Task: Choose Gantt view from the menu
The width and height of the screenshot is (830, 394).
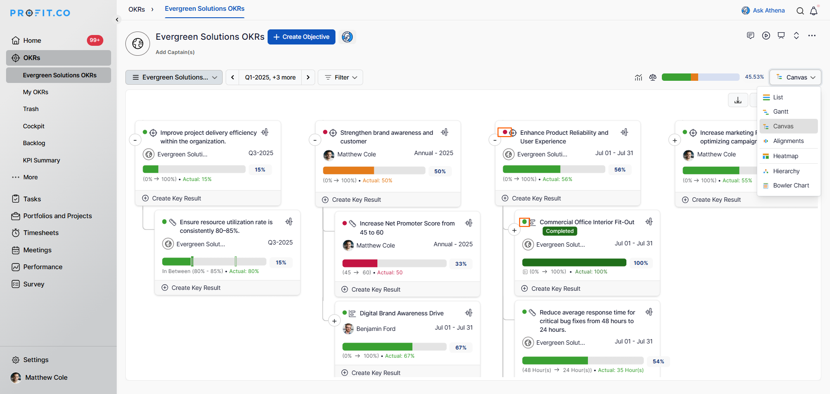Action: (x=781, y=111)
